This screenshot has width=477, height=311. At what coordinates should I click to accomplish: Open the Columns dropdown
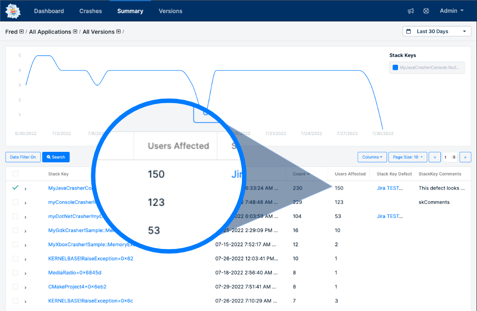pos(372,157)
